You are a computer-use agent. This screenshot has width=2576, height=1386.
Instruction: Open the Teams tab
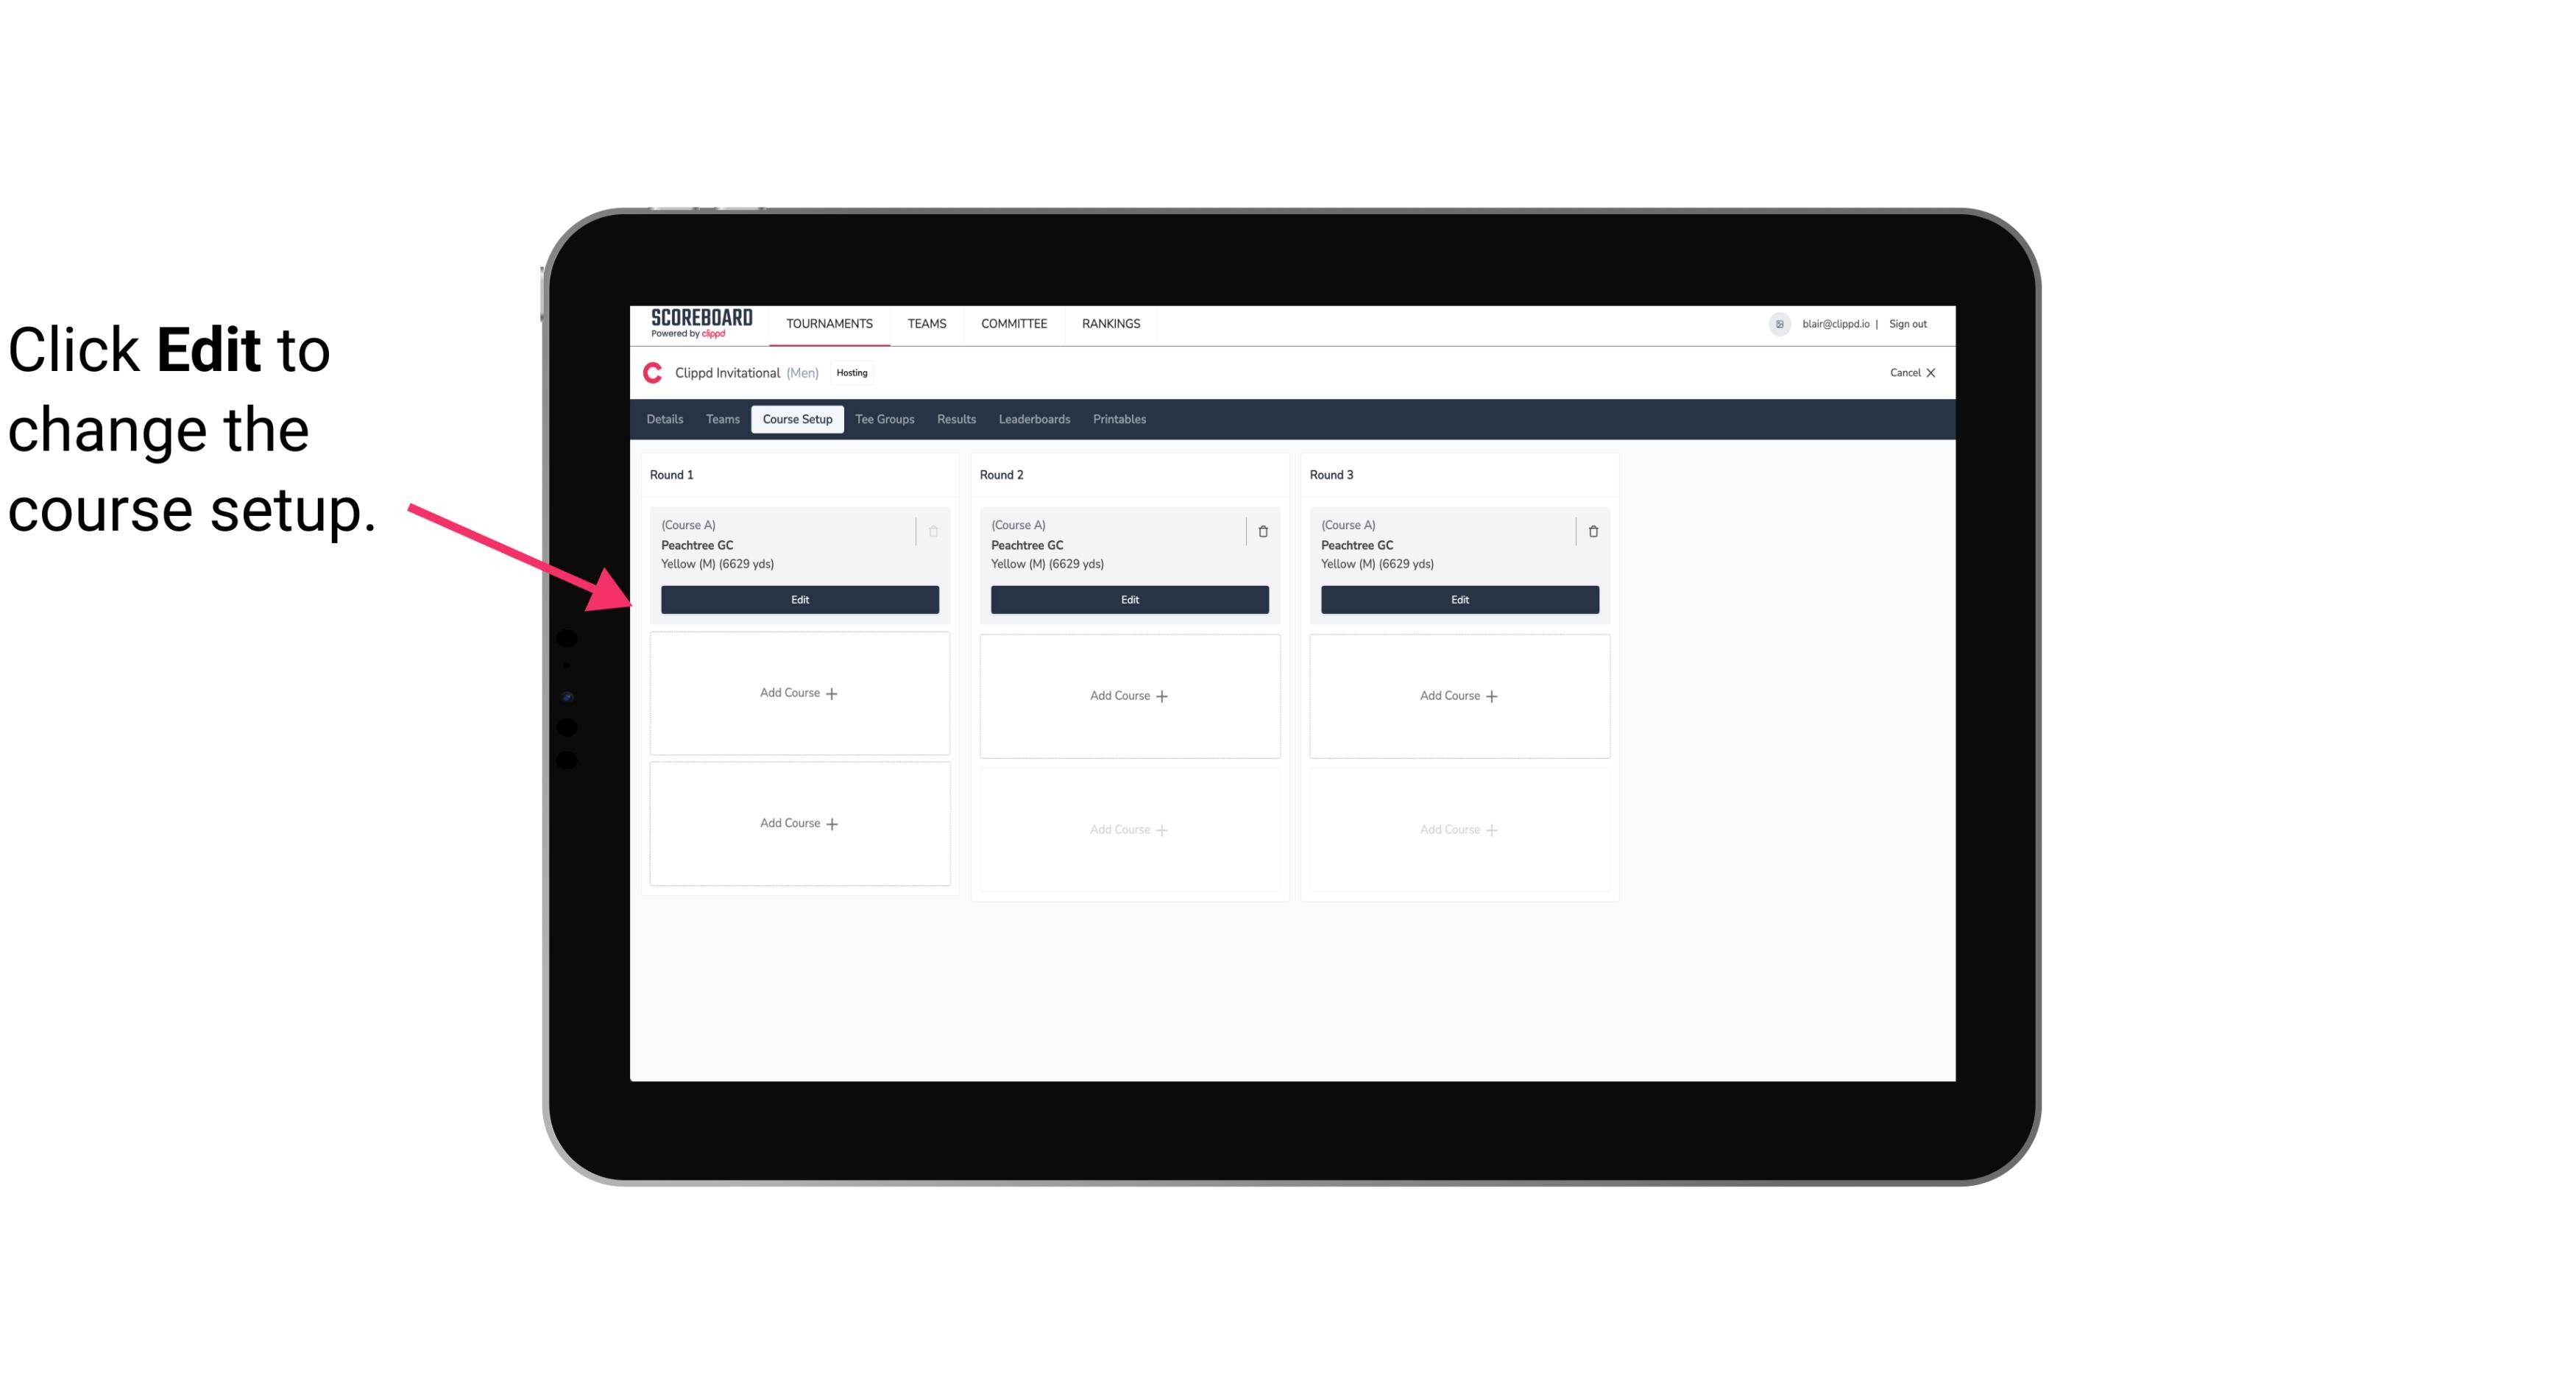[721, 418]
